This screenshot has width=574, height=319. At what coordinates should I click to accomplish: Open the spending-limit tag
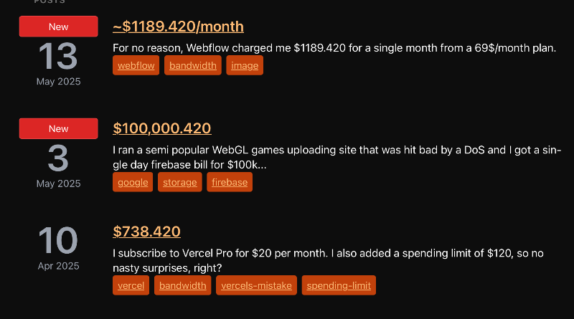[339, 285]
